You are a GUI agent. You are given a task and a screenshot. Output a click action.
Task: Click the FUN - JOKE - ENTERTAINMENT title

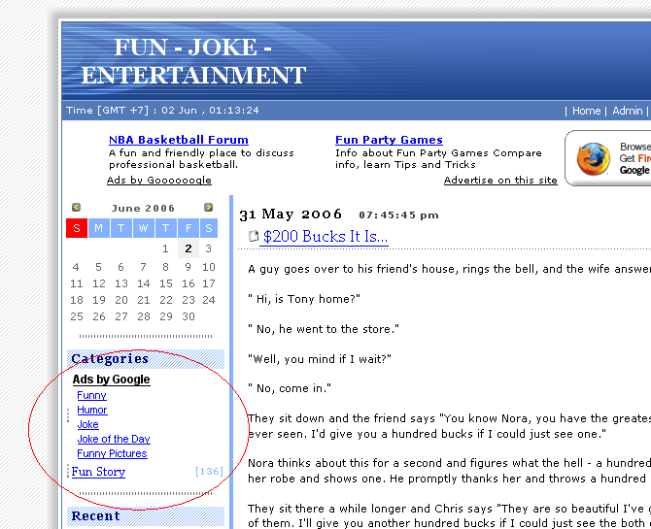pos(193,61)
